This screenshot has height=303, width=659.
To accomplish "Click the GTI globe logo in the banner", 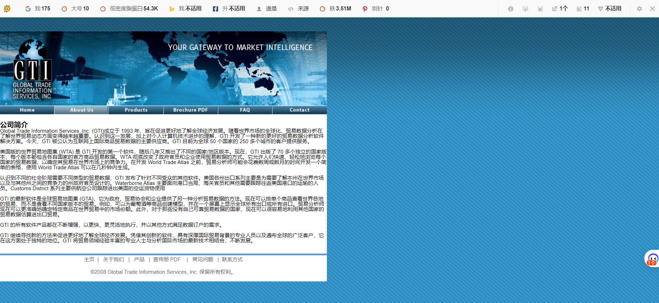I will click(x=32, y=69).
